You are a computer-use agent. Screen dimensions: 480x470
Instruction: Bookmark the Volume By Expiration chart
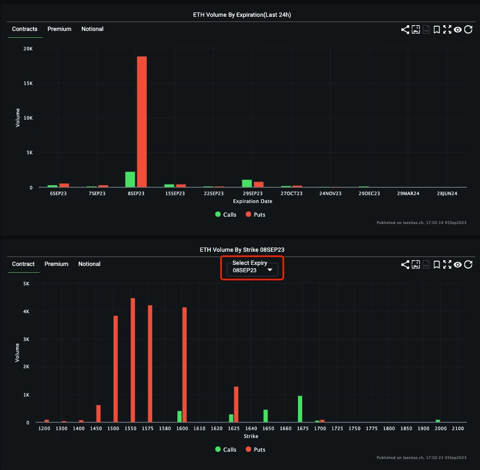(436, 30)
